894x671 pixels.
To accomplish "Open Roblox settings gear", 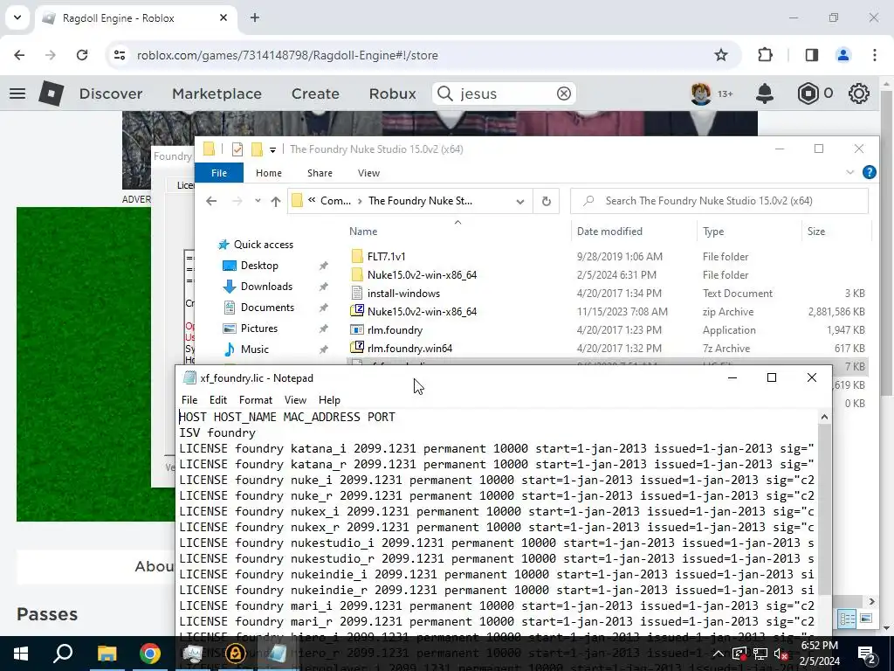I will (859, 93).
